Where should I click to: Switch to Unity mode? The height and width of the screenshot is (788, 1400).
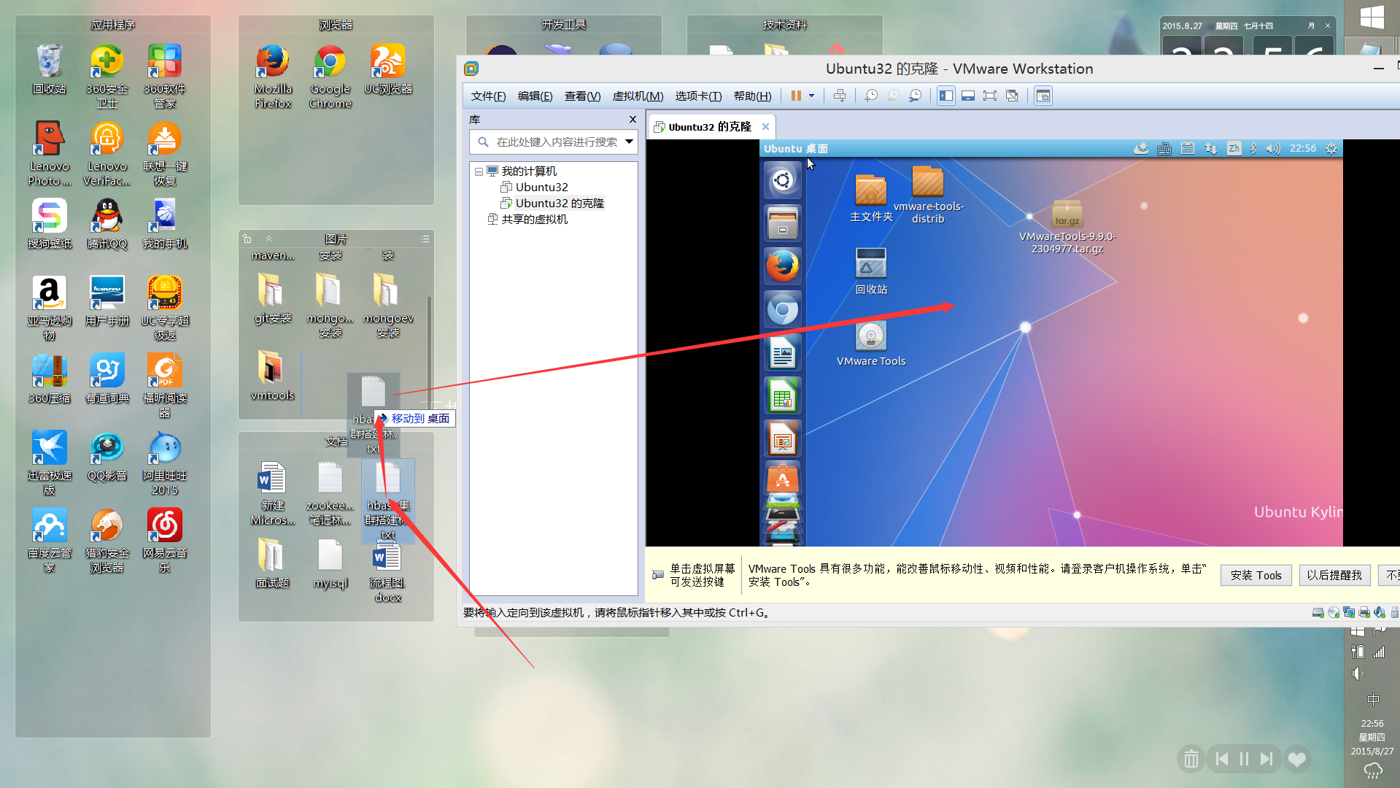pos(1012,96)
